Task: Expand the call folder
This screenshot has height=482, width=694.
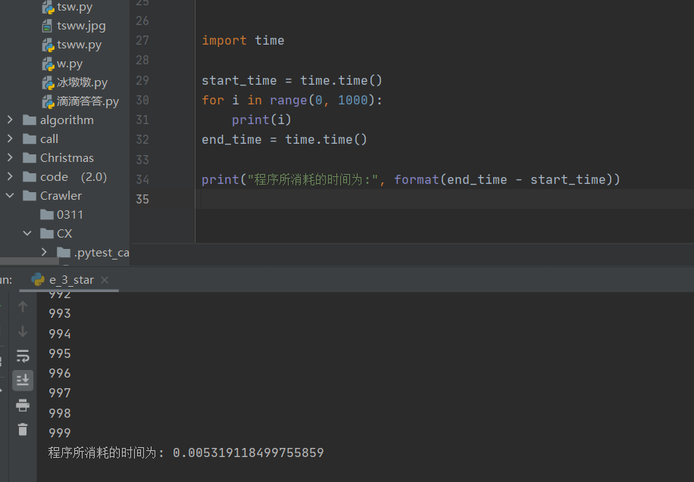Action: pos(10,139)
